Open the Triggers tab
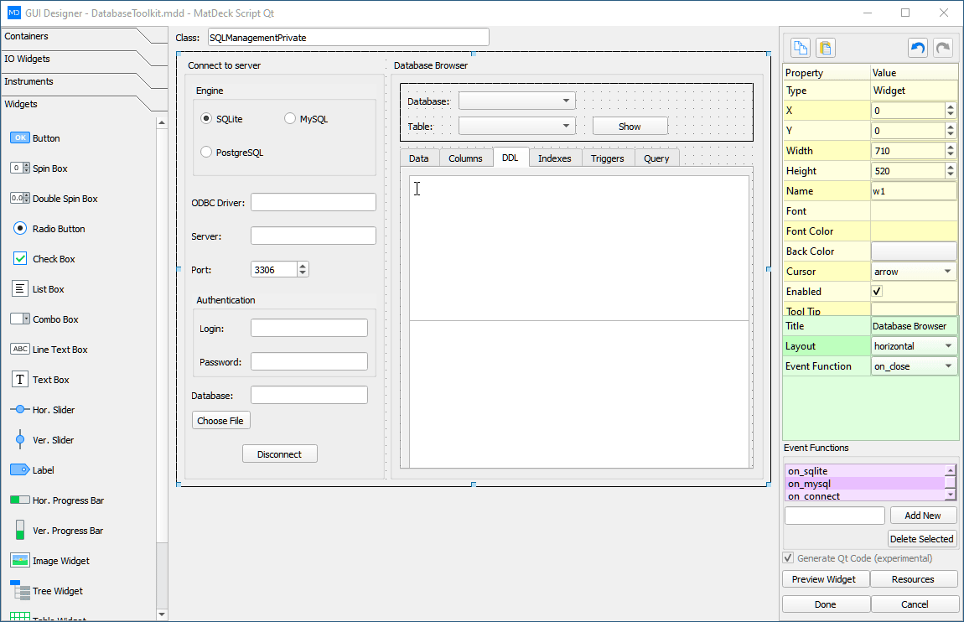This screenshot has width=964, height=622. click(607, 158)
